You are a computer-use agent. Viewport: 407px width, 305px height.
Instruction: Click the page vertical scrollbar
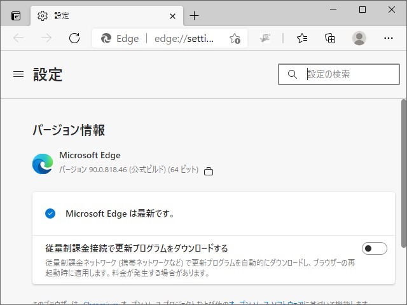[404, 173]
